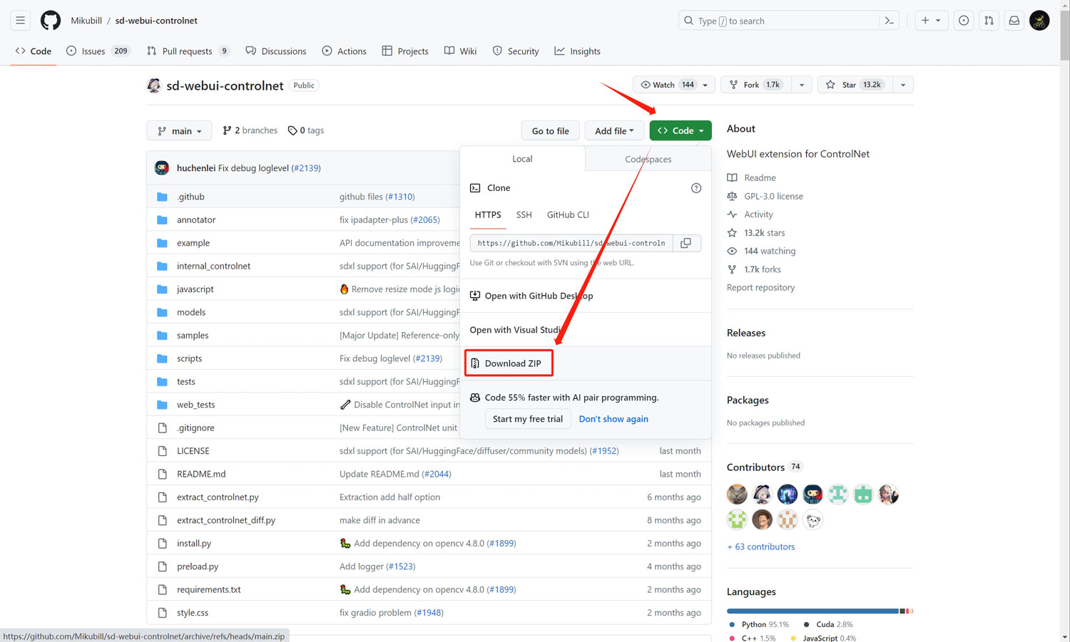This screenshot has height=642, width=1070.
Task: Open the Readme link in About
Action: tap(752, 178)
